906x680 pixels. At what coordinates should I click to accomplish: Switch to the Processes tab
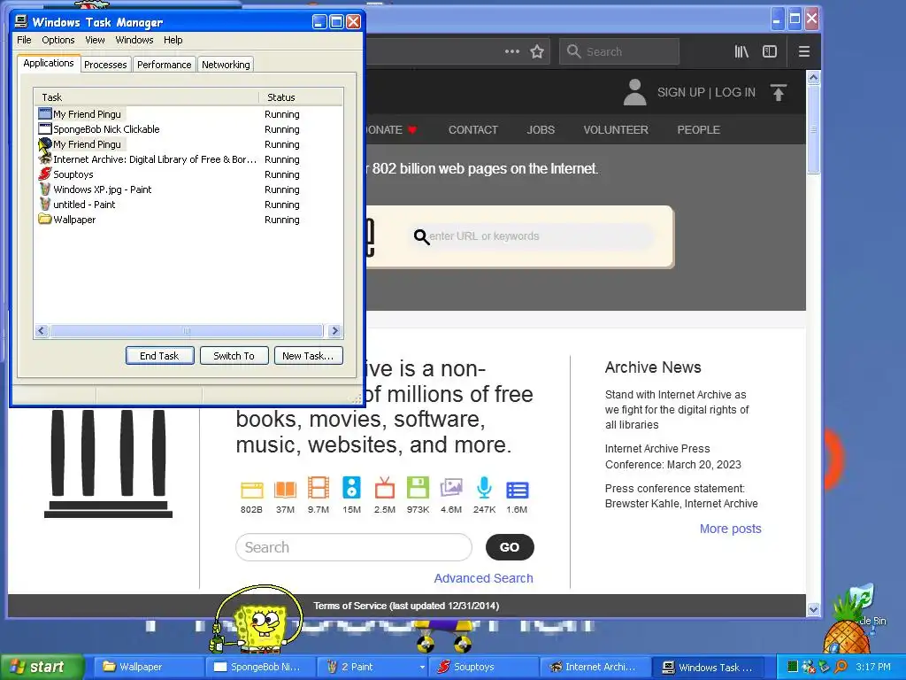pyautogui.click(x=105, y=64)
